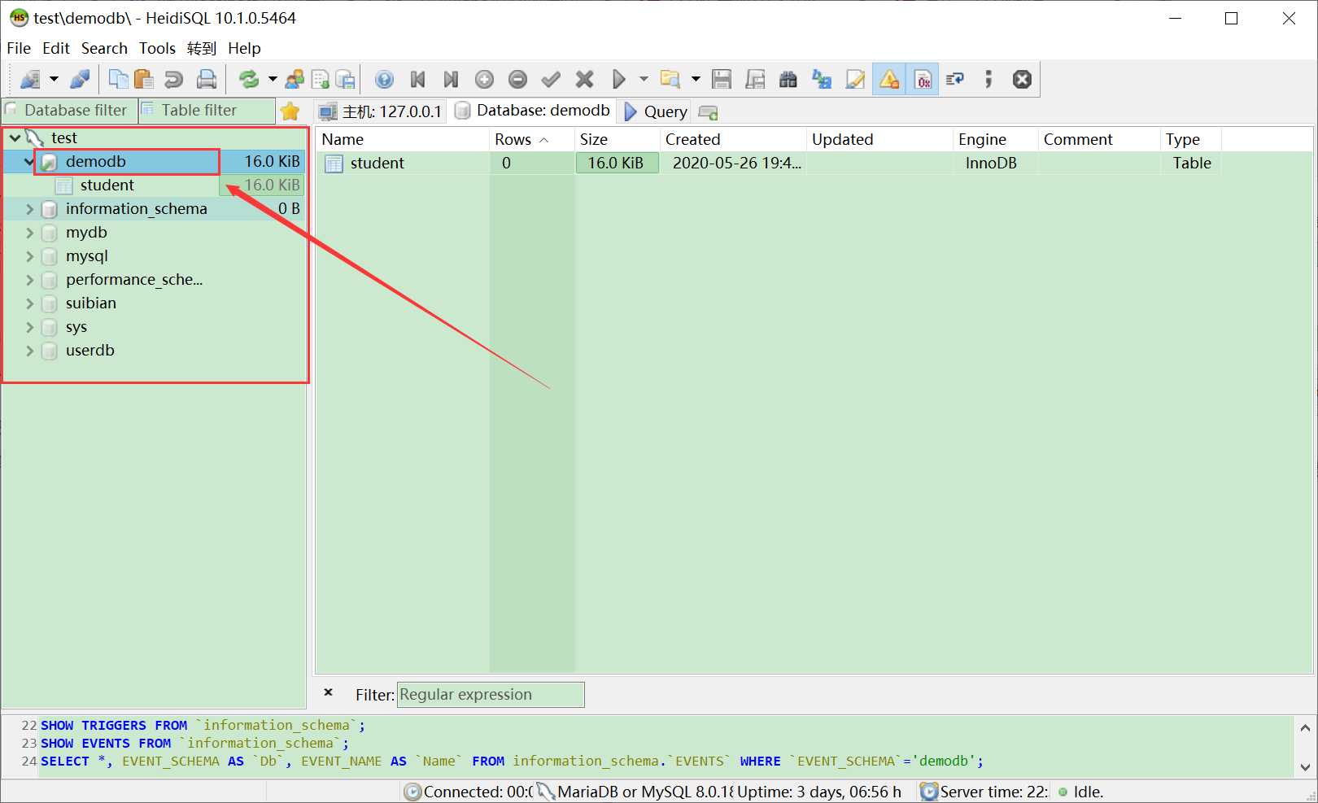This screenshot has height=803, width=1318.
Task: Click the new query tab icon
Action: click(709, 112)
